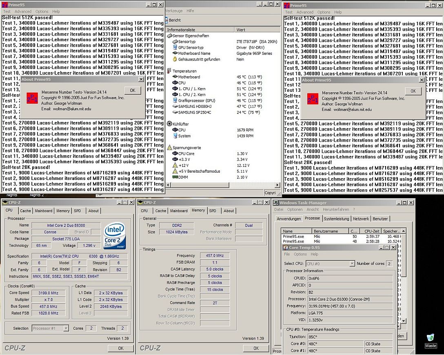Click the Spannungswerte warning icon
The width and height of the screenshot is (444, 355).
(x=169, y=147)
